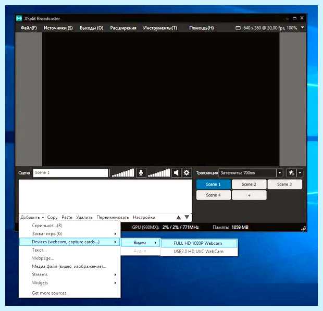Click the window resize grip corner
The image size is (323, 311).
tap(303, 229)
